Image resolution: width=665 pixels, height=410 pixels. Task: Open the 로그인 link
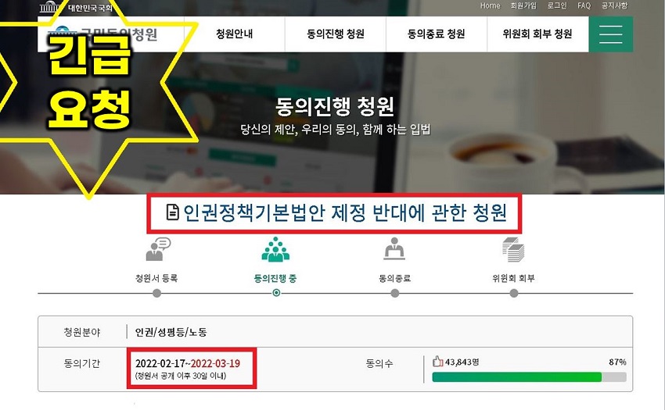coord(557,5)
